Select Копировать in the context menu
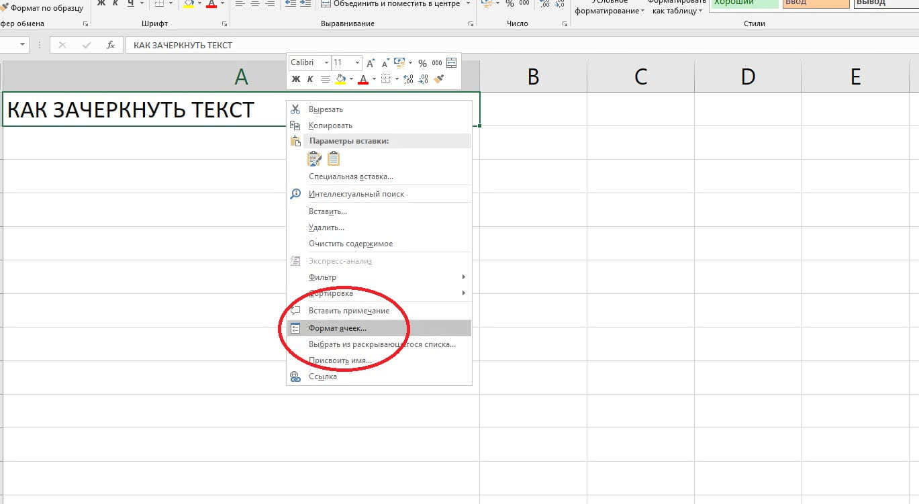This screenshot has height=504, width=919. click(x=330, y=125)
